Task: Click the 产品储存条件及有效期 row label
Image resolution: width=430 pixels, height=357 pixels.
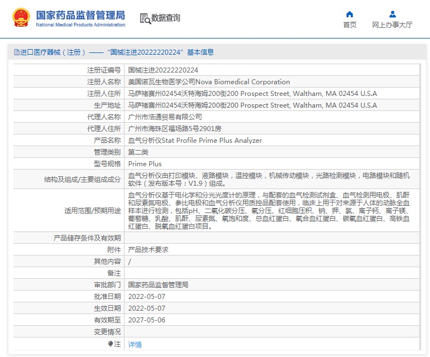Action: 87,238
